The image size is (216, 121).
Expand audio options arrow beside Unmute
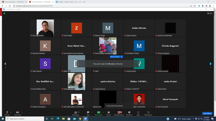pos(11,112)
